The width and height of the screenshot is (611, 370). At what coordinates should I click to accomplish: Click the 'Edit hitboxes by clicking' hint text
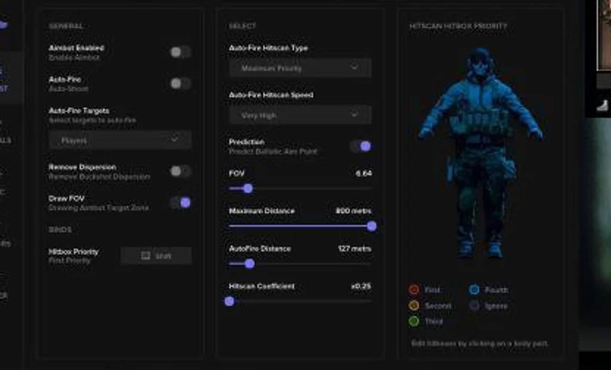tap(480, 344)
